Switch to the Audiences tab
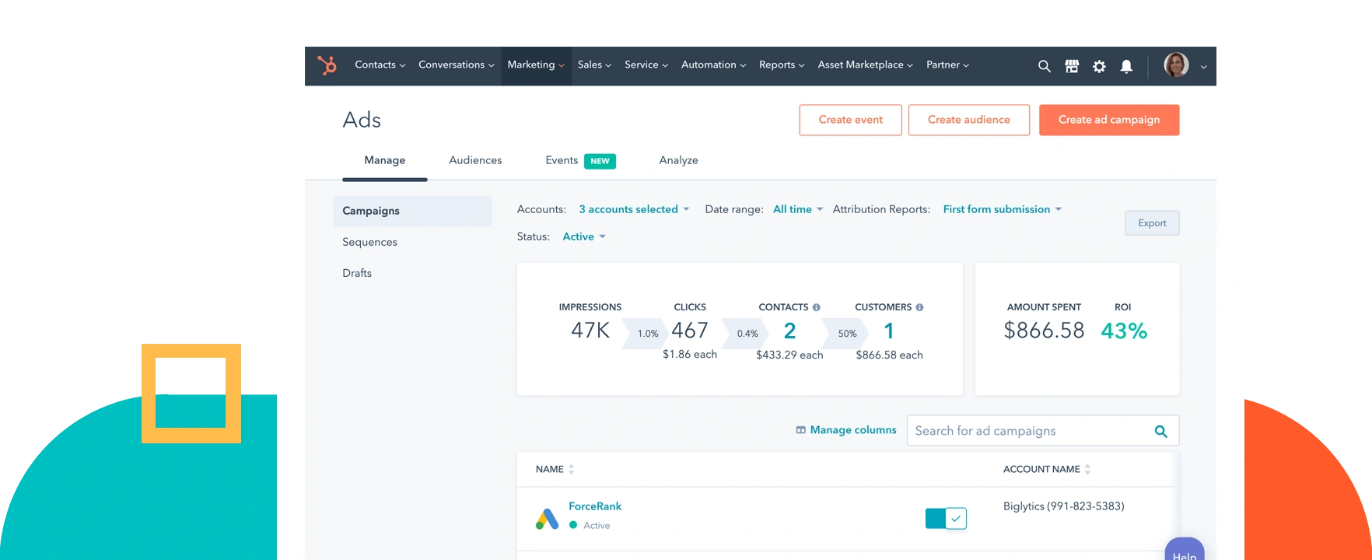1372x560 pixels. pos(475,160)
